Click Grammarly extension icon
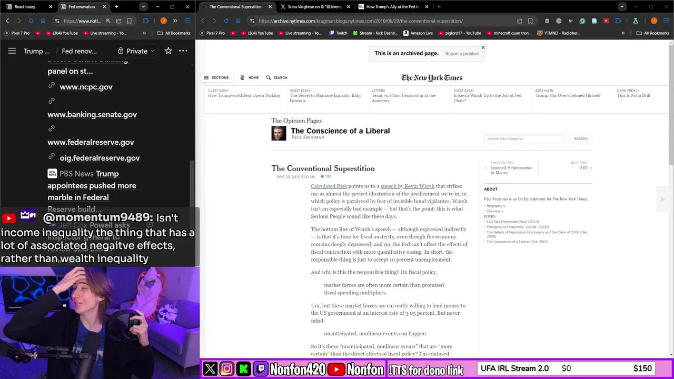 582,21
